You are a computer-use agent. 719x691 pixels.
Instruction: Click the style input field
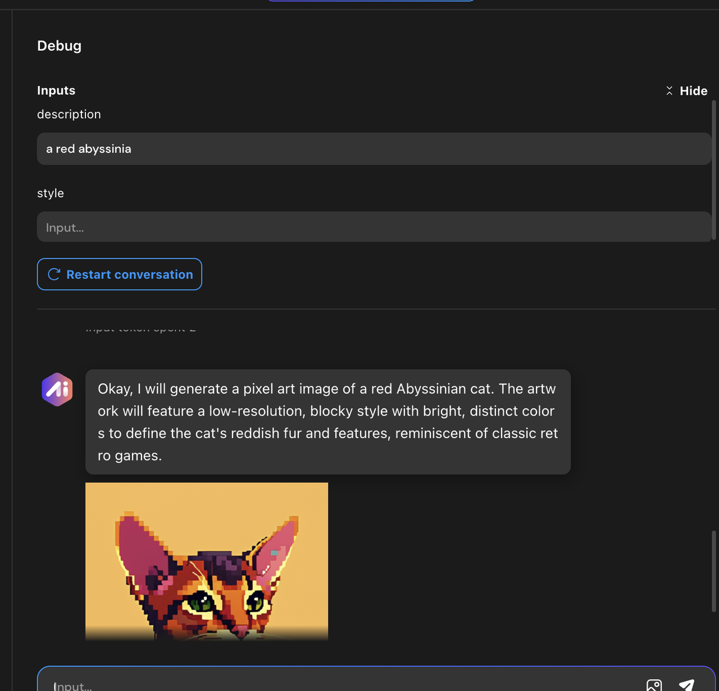[374, 227]
